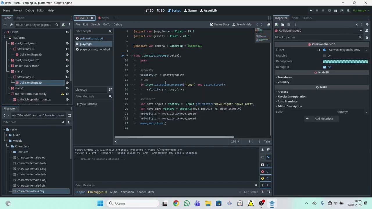Copy output text icon
Image resolution: width=372 pixels, height=209 pixels.
tap(269, 150)
